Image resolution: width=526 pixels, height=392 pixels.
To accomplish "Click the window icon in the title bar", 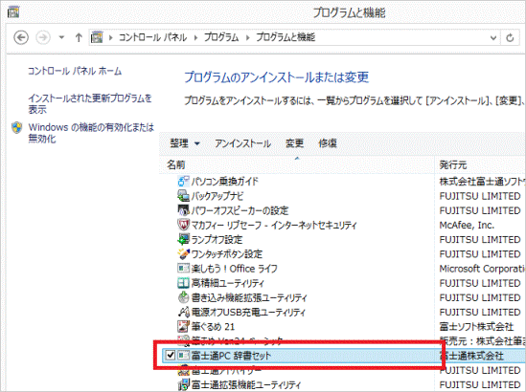I will click(x=13, y=12).
